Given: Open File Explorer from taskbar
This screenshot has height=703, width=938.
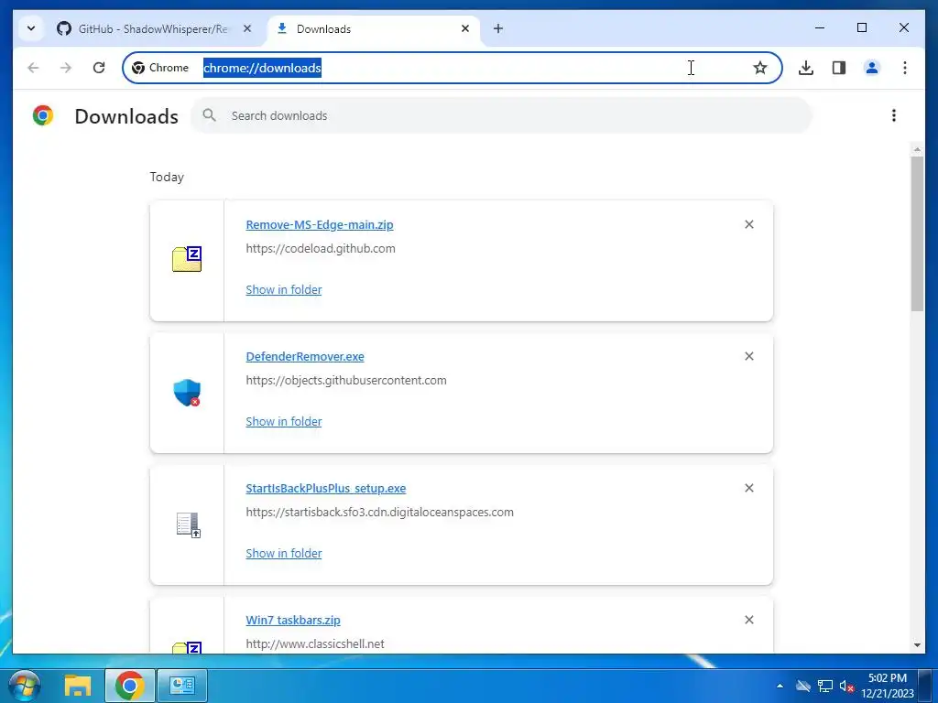Looking at the screenshot, I should [x=78, y=686].
